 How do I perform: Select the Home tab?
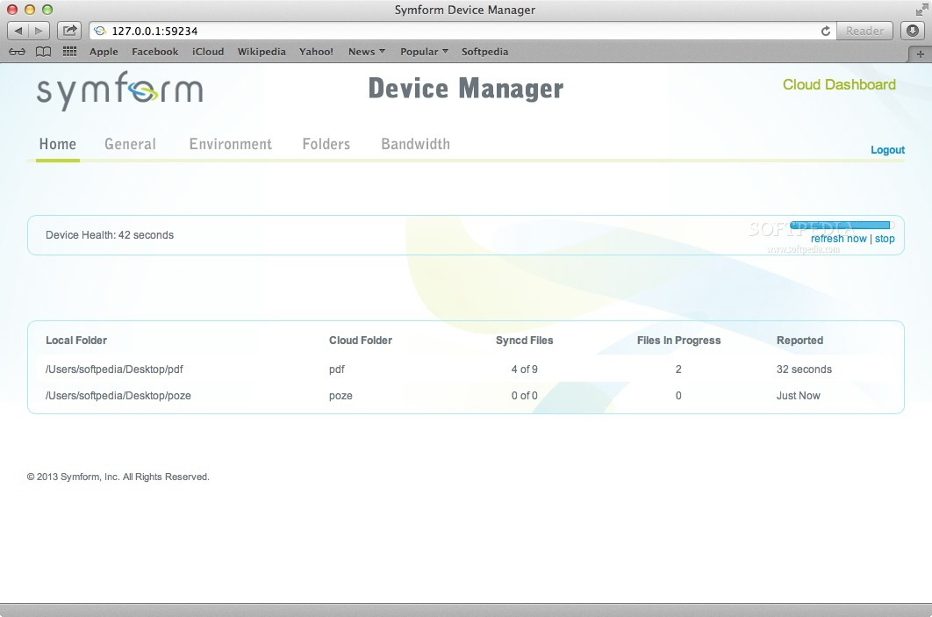(58, 144)
